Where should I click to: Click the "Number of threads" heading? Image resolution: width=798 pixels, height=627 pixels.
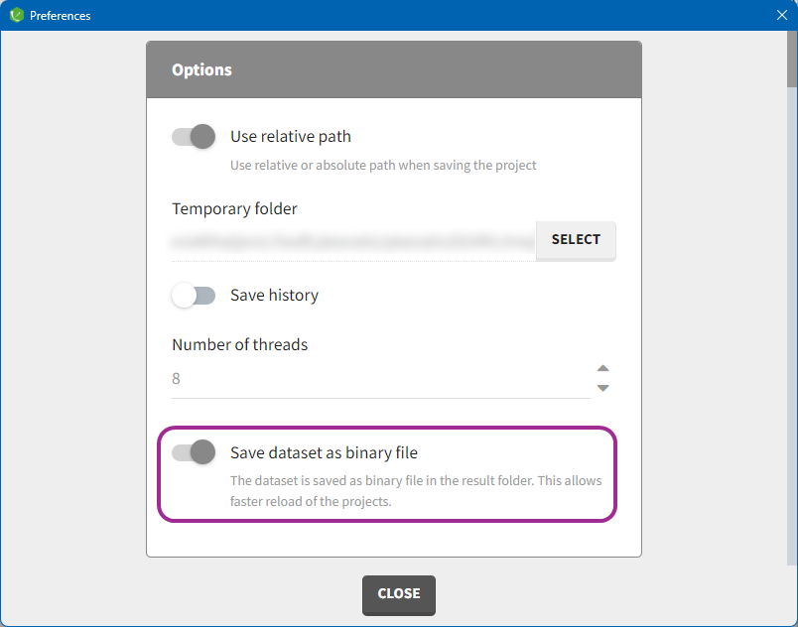point(239,345)
